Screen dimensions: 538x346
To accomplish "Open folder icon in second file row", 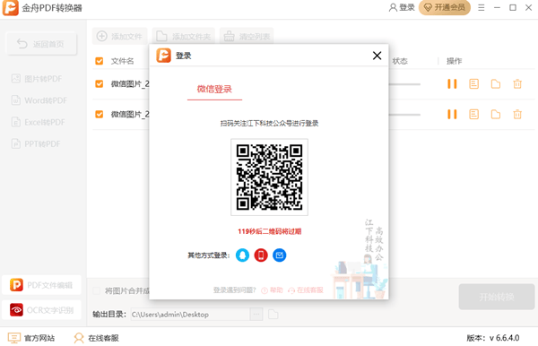I will pyautogui.click(x=496, y=114).
